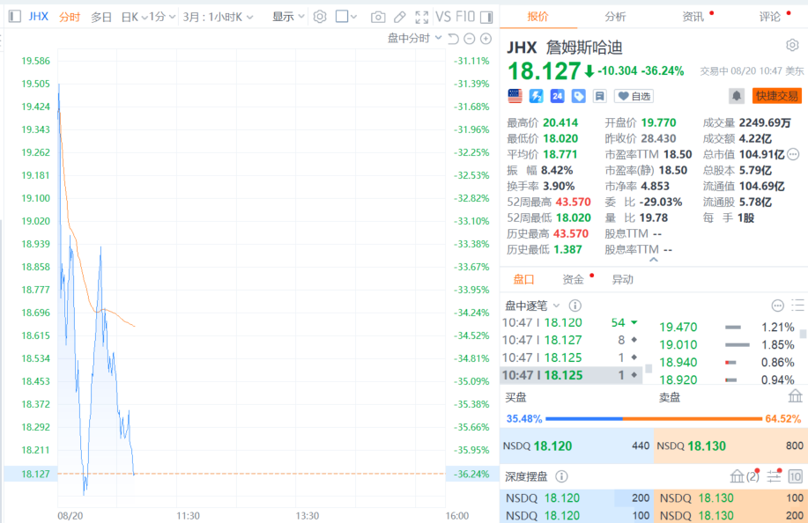Switch to the 报价 tab
This screenshot has height=523, width=808.
pyautogui.click(x=538, y=17)
